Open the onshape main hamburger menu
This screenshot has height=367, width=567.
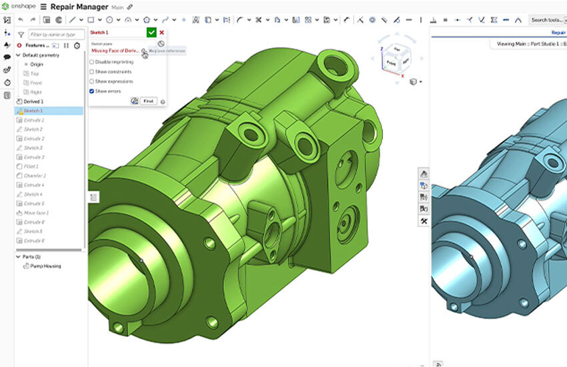[x=43, y=7]
